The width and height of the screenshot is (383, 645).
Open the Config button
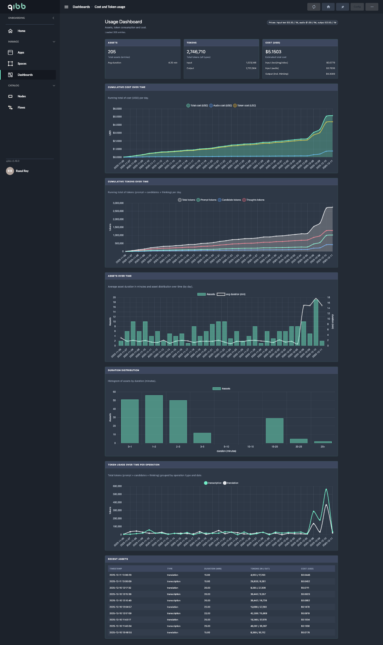click(357, 7)
